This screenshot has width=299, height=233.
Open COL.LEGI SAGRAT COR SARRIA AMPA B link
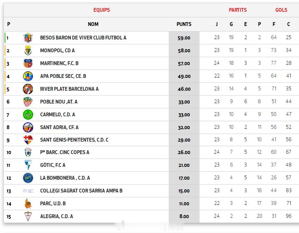(81, 191)
